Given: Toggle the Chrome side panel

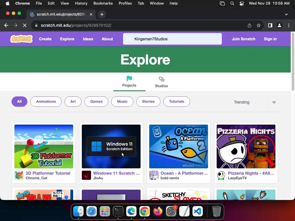Looking at the screenshot, I should [x=270, y=25].
